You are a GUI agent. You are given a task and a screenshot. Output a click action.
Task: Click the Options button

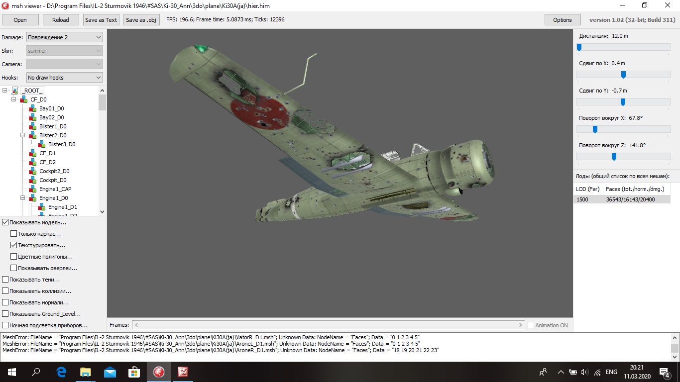click(x=562, y=20)
